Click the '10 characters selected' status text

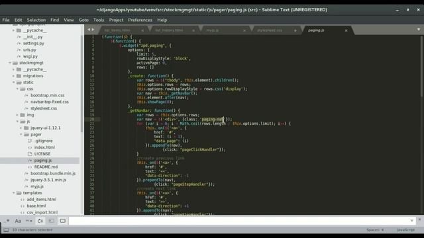coord(32,230)
